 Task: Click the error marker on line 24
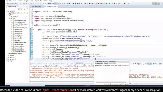tap(31, 59)
